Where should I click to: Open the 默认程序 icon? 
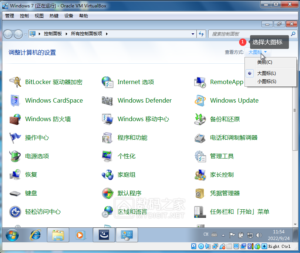tap(108, 193)
